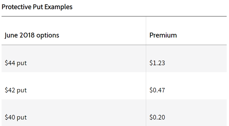Select the "$42 put" table cell
This screenshot has height=126, width=229.
click(x=16, y=90)
